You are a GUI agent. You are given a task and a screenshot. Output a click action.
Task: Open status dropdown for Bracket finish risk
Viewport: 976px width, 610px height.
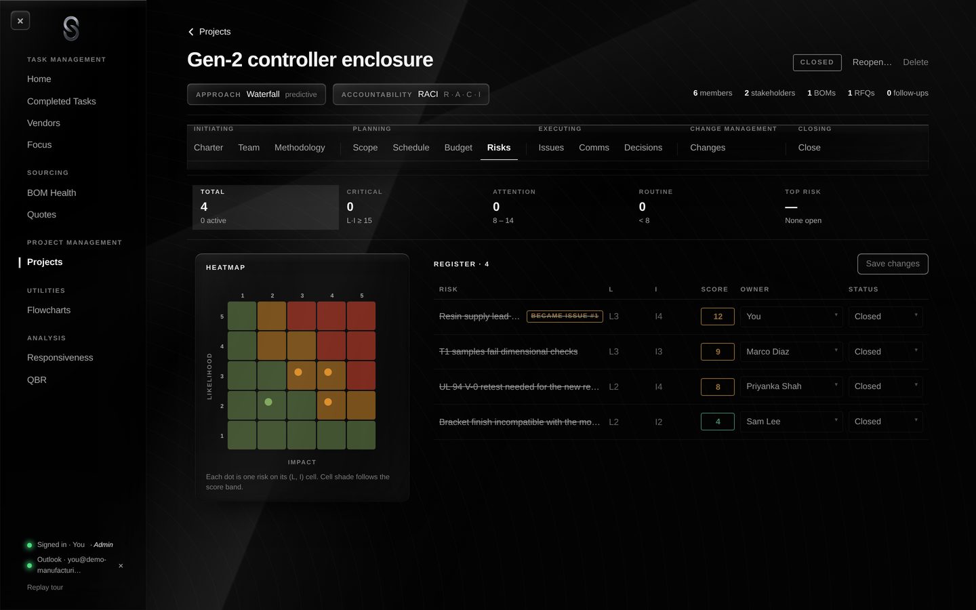coord(886,422)
